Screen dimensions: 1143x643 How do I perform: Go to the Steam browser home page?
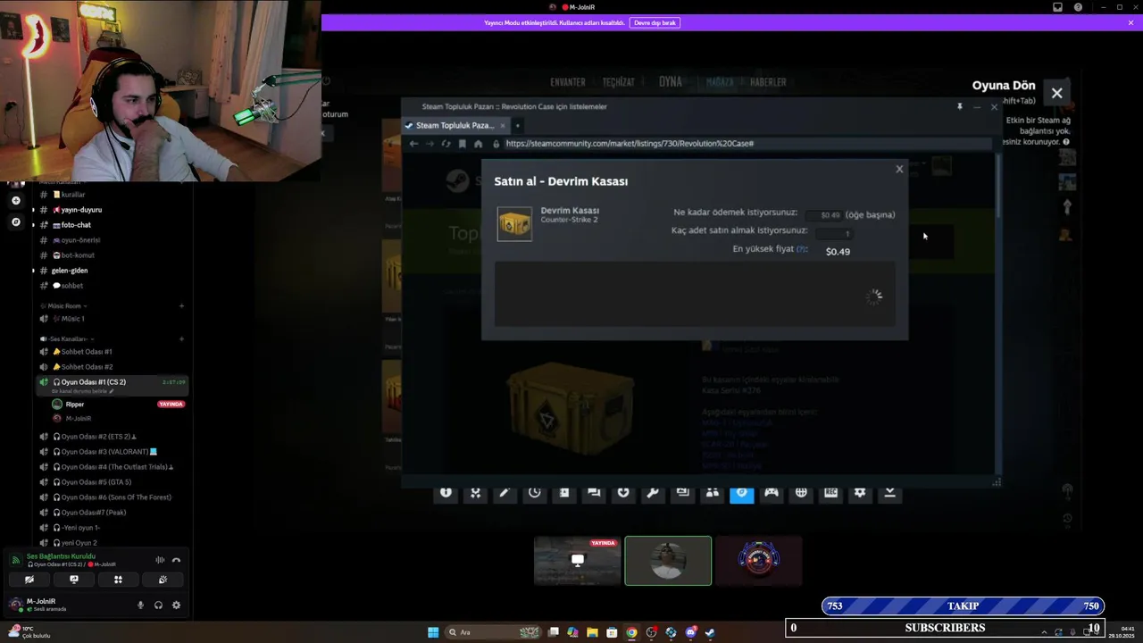tap(479, 144)
